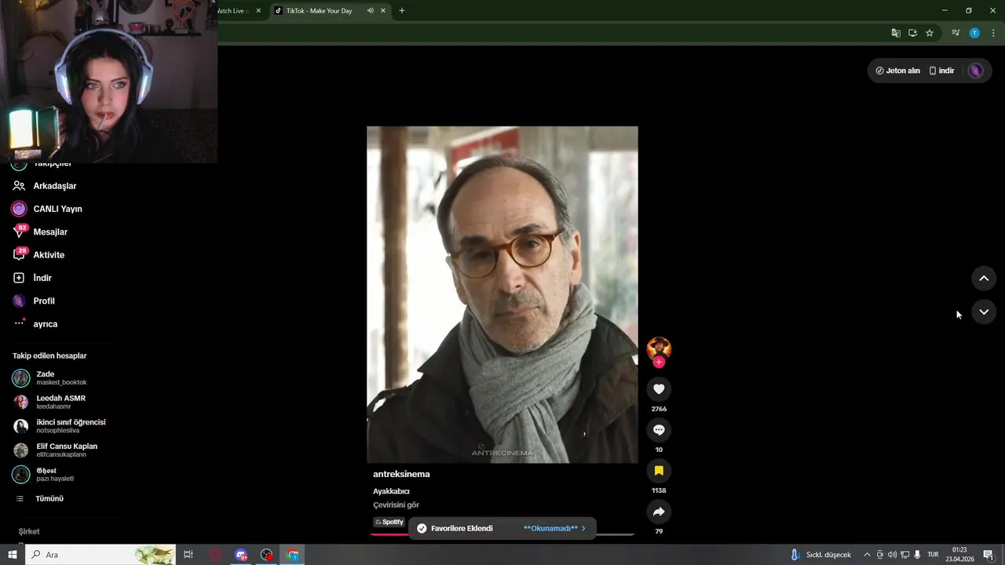Viewport: 1005px width, 565px height.
Task: Pause the video by clicking the player
Action: coord(502,294)
